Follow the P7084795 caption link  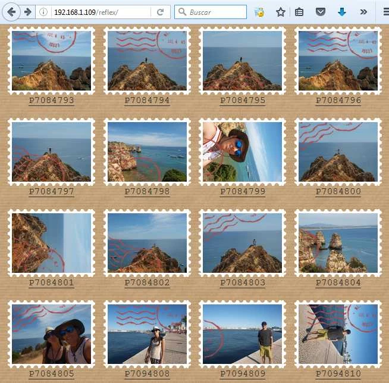point(243,100)
